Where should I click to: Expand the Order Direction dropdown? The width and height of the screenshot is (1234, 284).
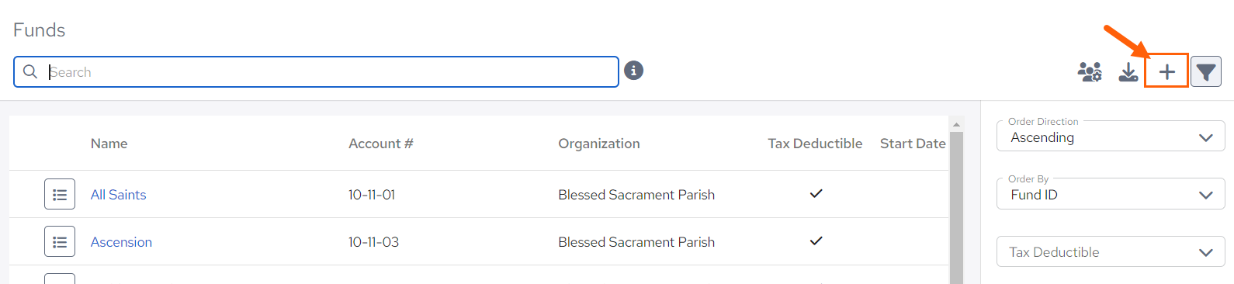coord(1111,137)
